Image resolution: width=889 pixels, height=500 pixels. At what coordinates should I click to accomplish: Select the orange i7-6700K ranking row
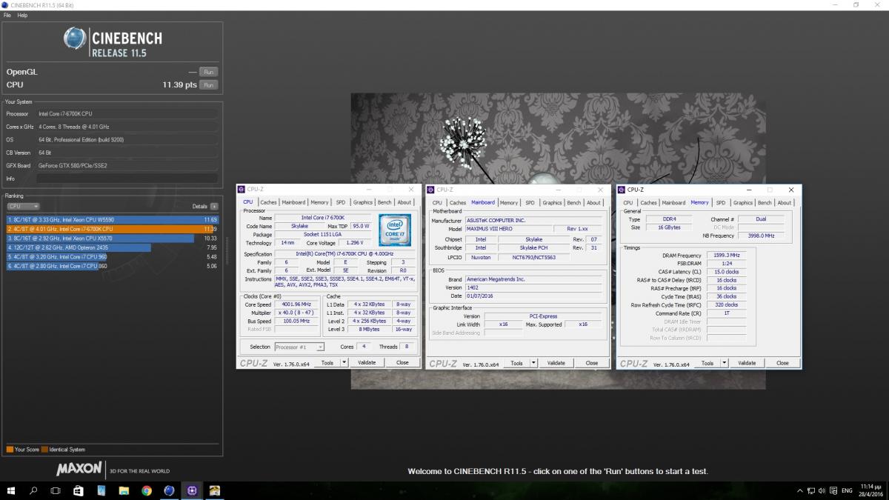point(112,229)
